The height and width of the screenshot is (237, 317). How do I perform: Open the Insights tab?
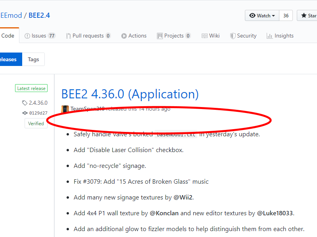coord(280,36)
